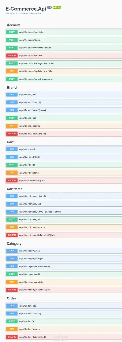Image resolution: width=122 pixels, height=342 pixels.
Task: Click DELETE badge for /api/Brand/delete/{id}
Action: click(x=12, y=133)
